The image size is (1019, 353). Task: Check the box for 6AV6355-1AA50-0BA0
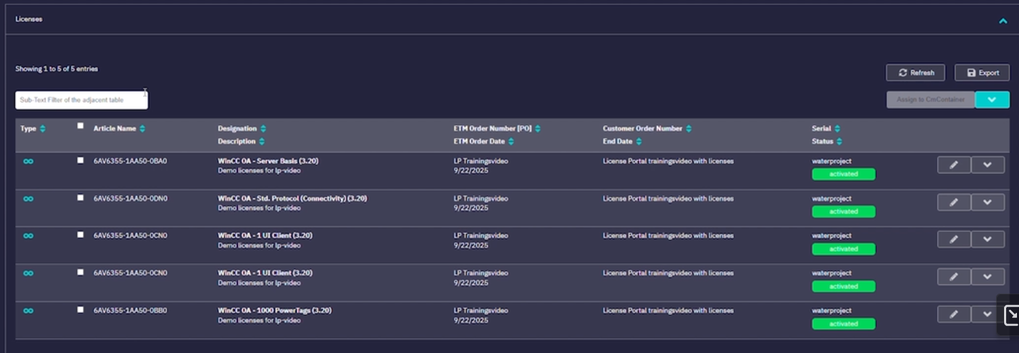[80, 161]
